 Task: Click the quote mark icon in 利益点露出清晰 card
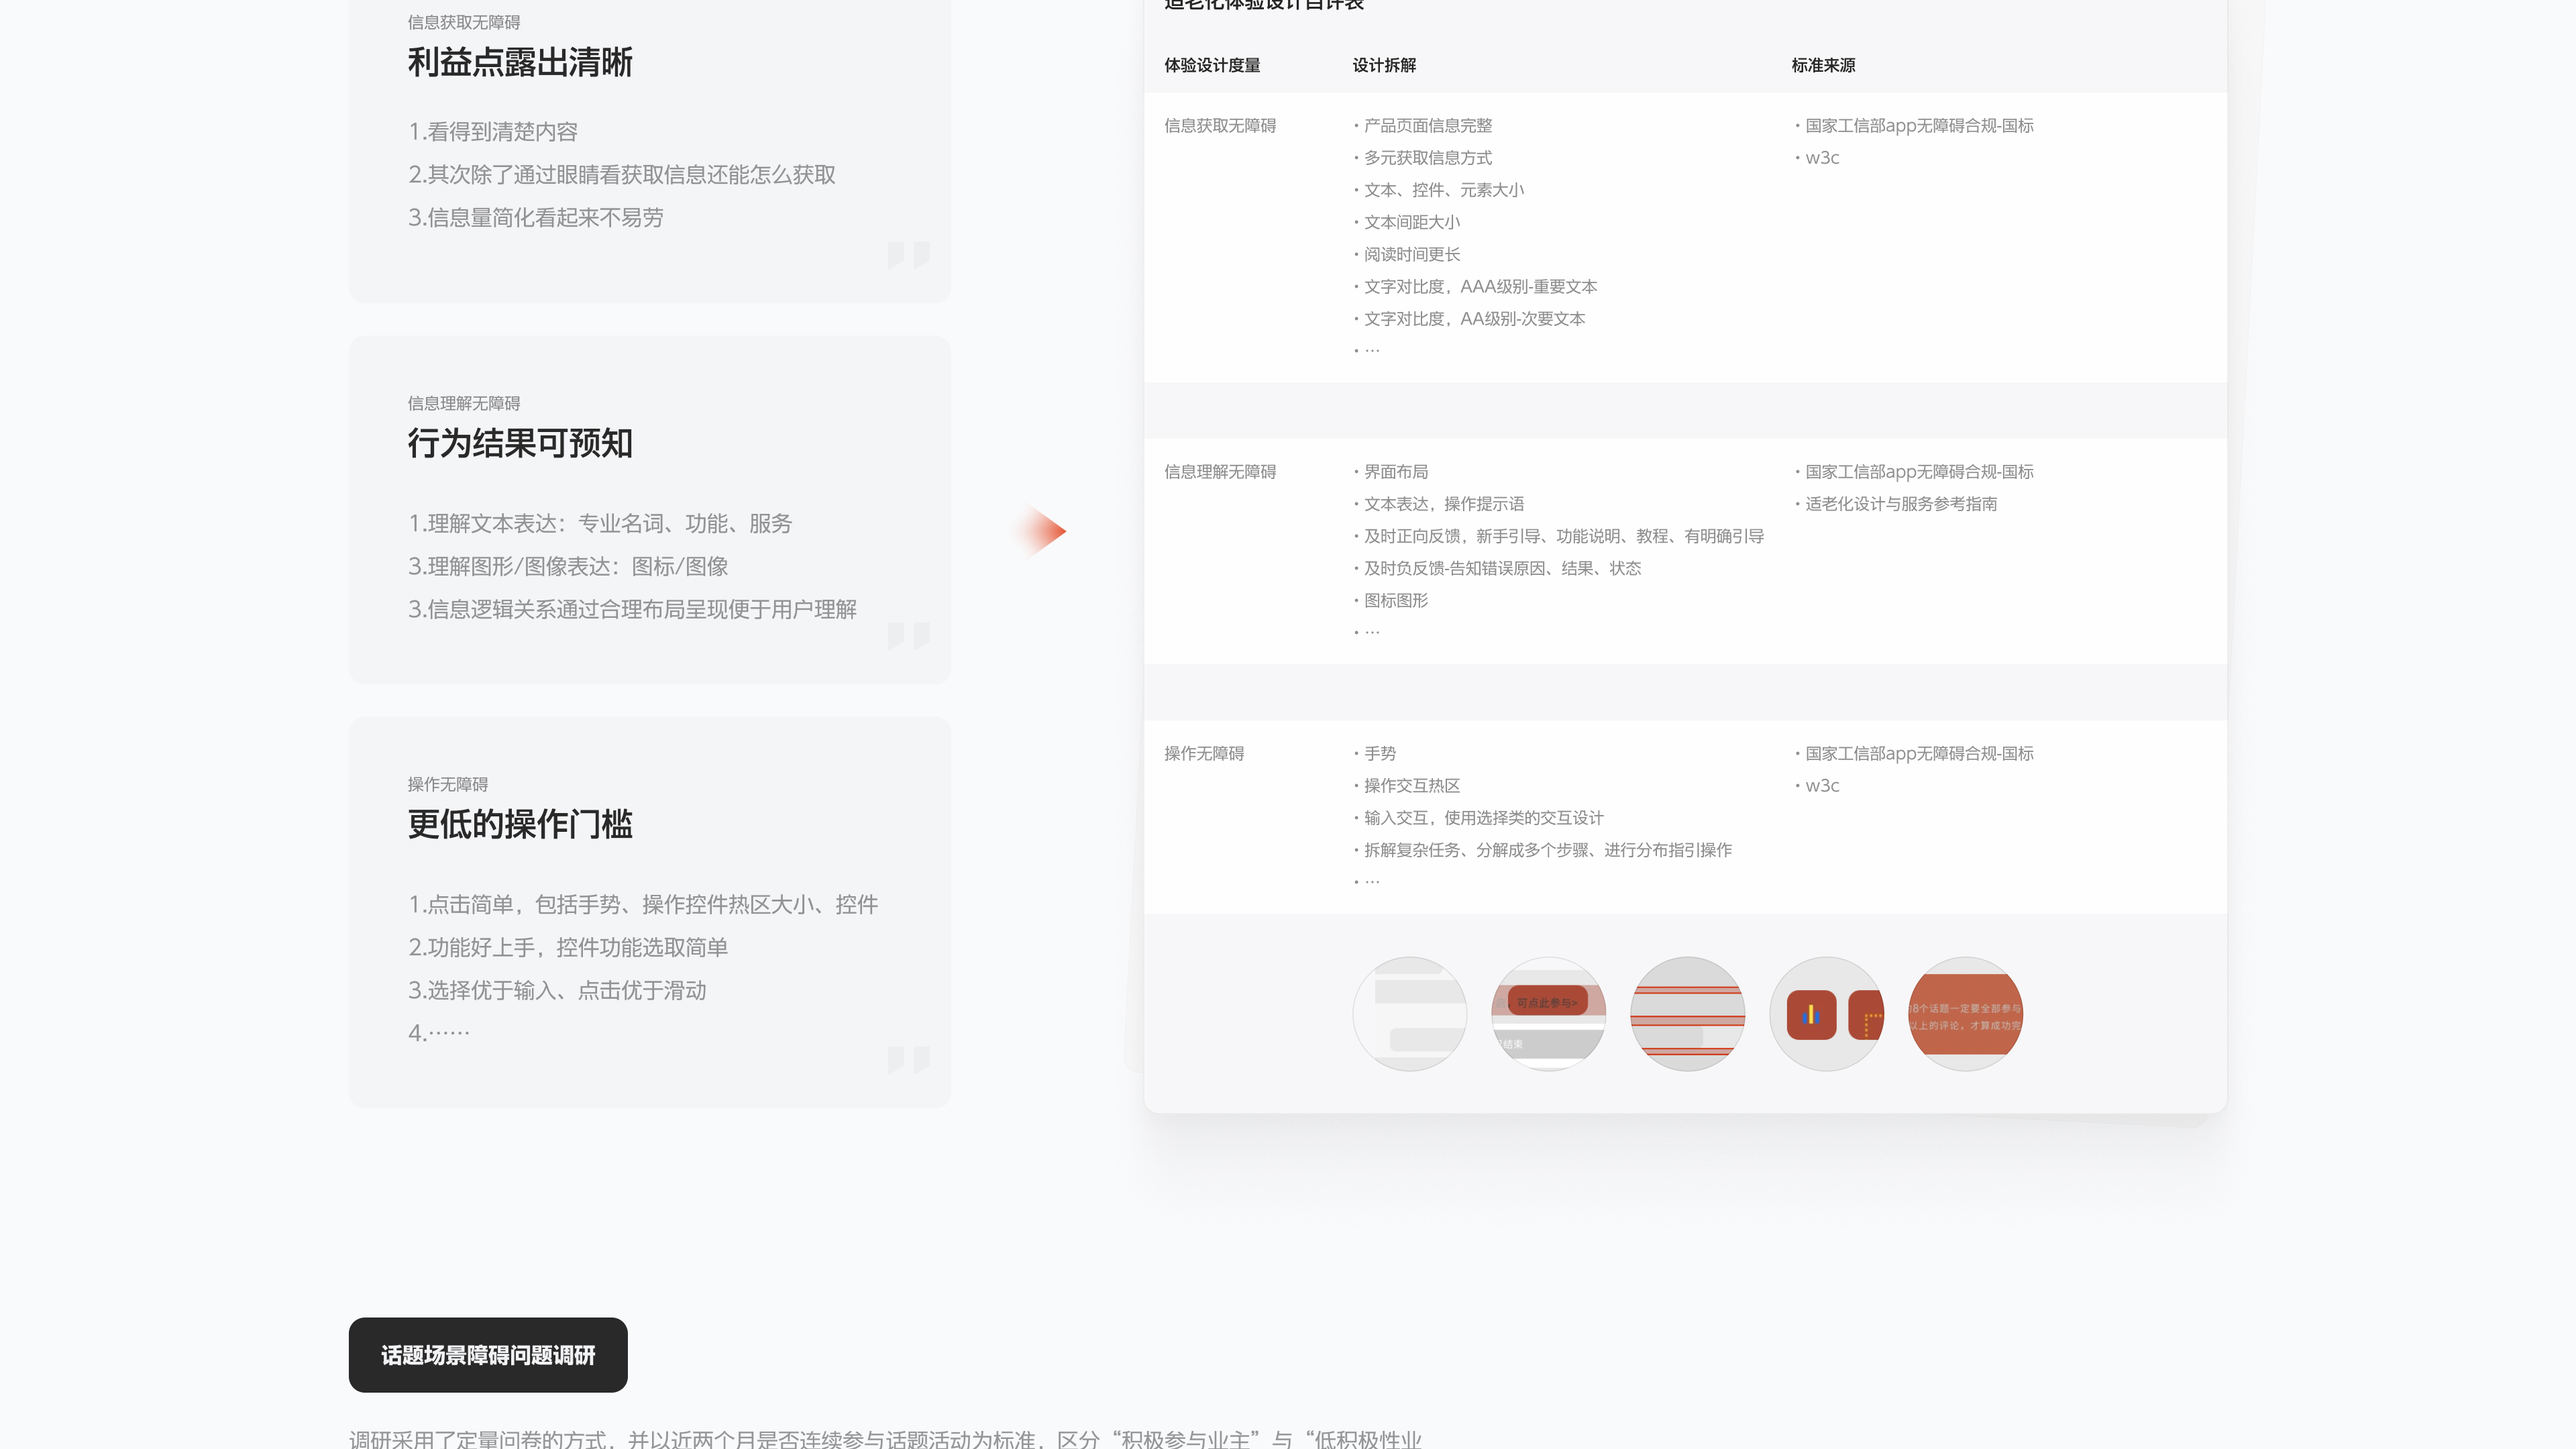(908, 255)
